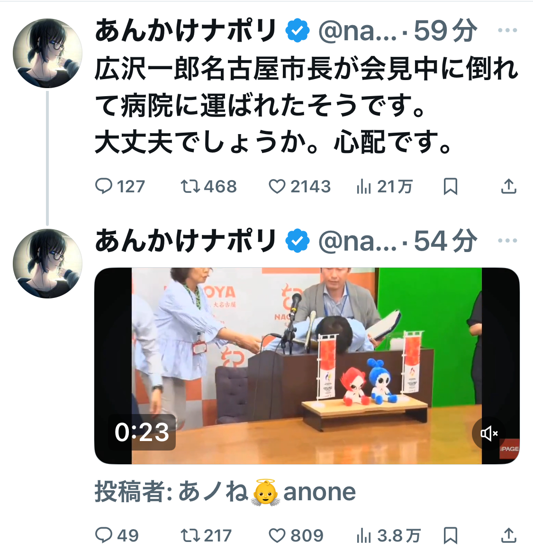Open the top あんかけナポリ profile avatar

tap(47, 54)
